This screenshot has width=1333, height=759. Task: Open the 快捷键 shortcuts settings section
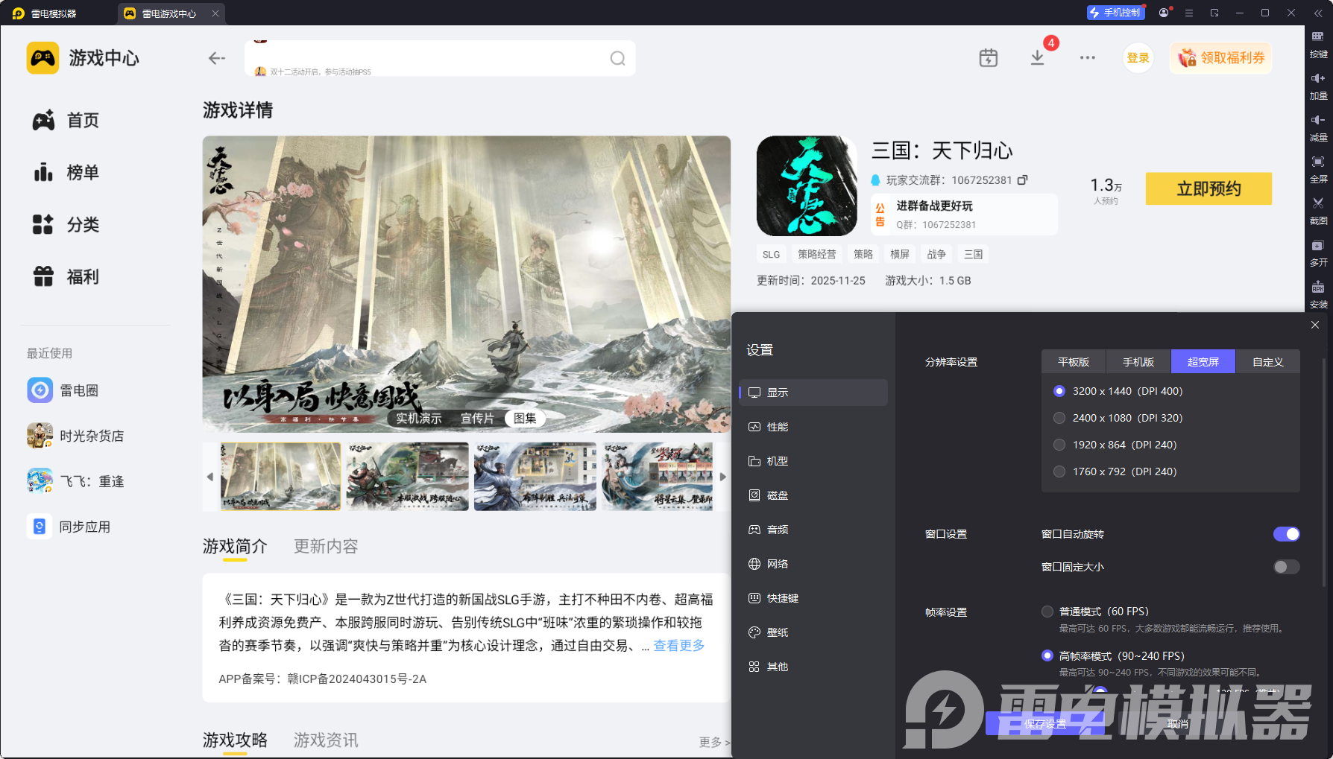pyautogui.click(x=813, y=598)
